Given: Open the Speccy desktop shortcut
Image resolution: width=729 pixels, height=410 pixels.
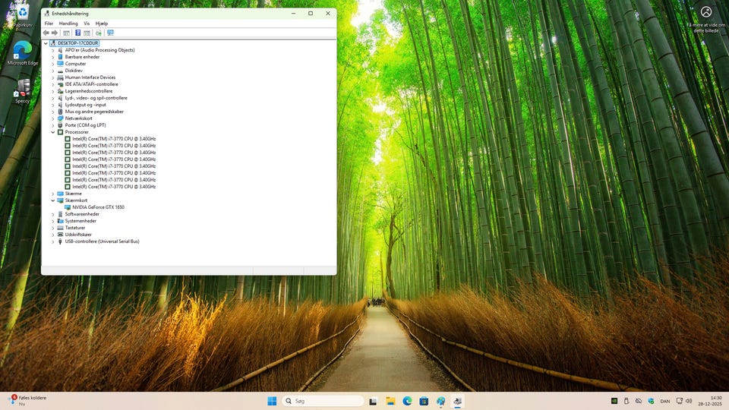Looking at the screenshot, I should [22, 90].
